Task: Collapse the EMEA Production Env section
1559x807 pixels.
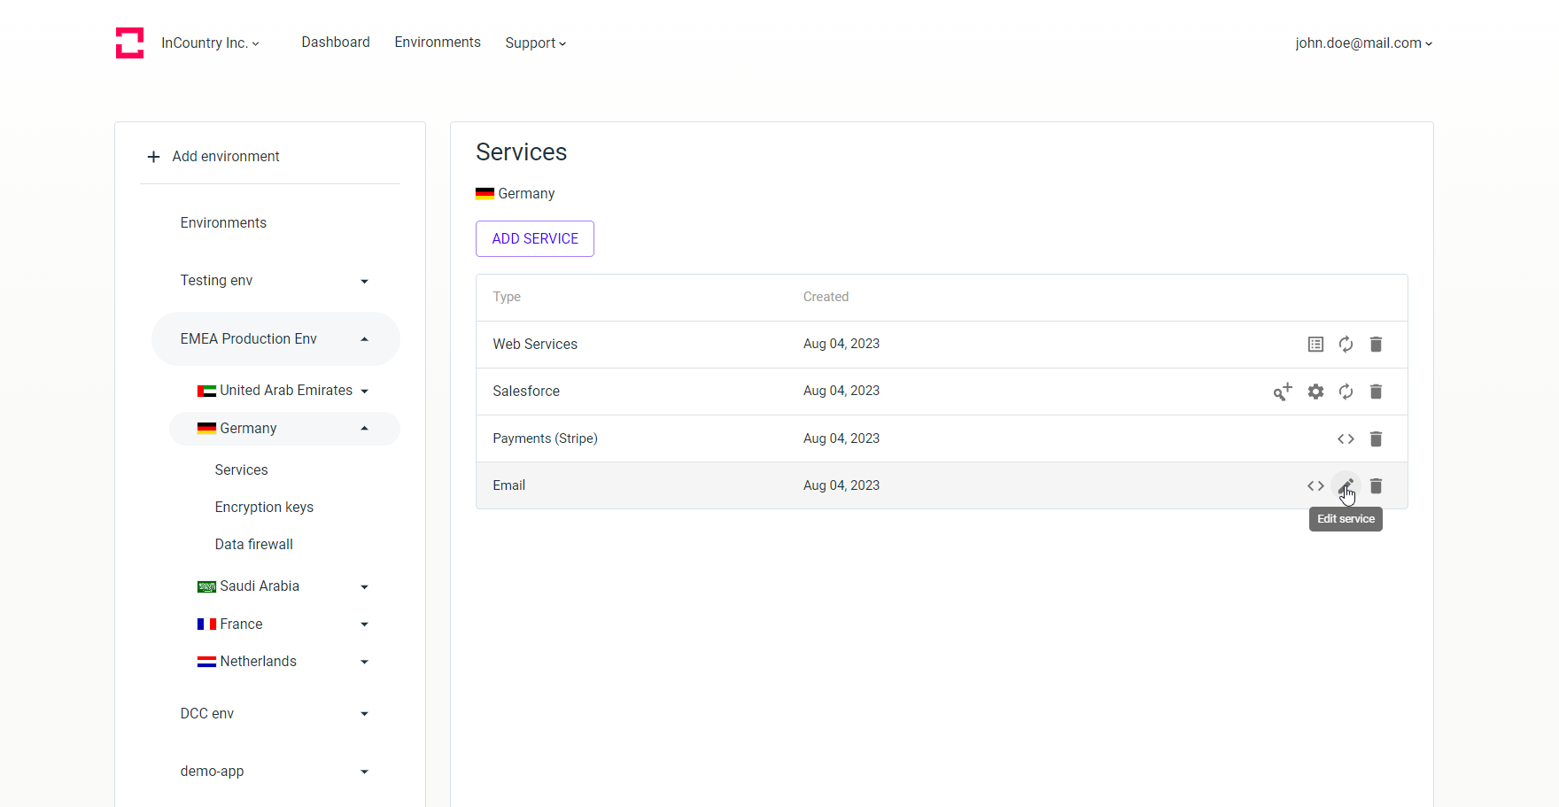Action: tap(364, 339)
